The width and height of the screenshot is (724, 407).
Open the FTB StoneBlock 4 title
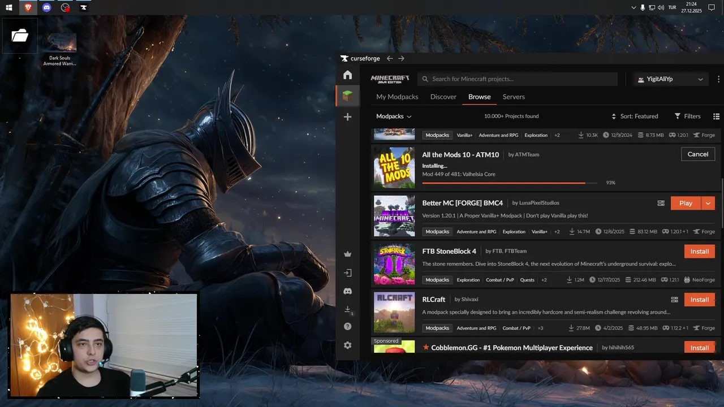coord(449,251)
